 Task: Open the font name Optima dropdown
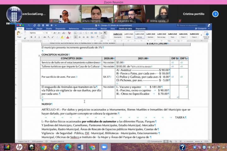click(x=44, y=33)
